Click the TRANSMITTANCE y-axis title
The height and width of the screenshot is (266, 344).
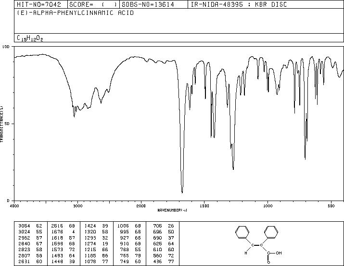[x=1, y=124]
